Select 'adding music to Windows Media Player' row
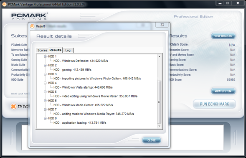 point(94,114)
